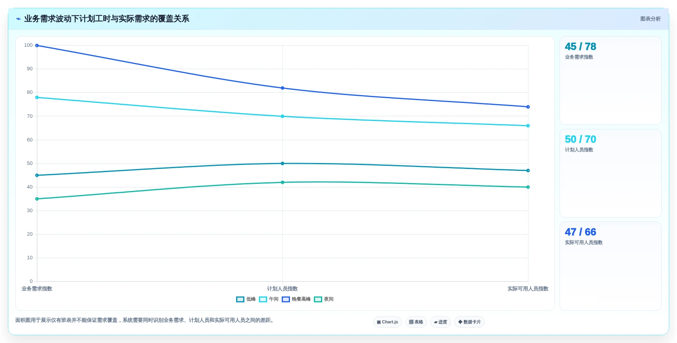The width and height of the screenshot is (677, 343).
Task: Click the y-axis tick label 60
Action: 30,140
